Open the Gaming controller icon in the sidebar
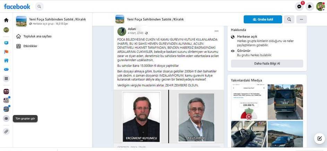The width and height of the screenshot is (327, 151). [6, 69]
